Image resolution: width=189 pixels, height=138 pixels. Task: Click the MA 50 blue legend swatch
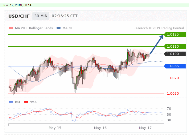click(59, 28)
